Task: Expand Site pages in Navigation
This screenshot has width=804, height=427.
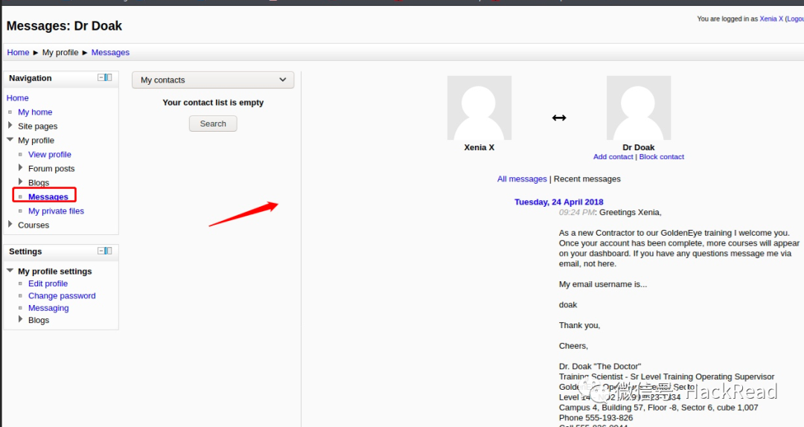Action: point(10,125)
